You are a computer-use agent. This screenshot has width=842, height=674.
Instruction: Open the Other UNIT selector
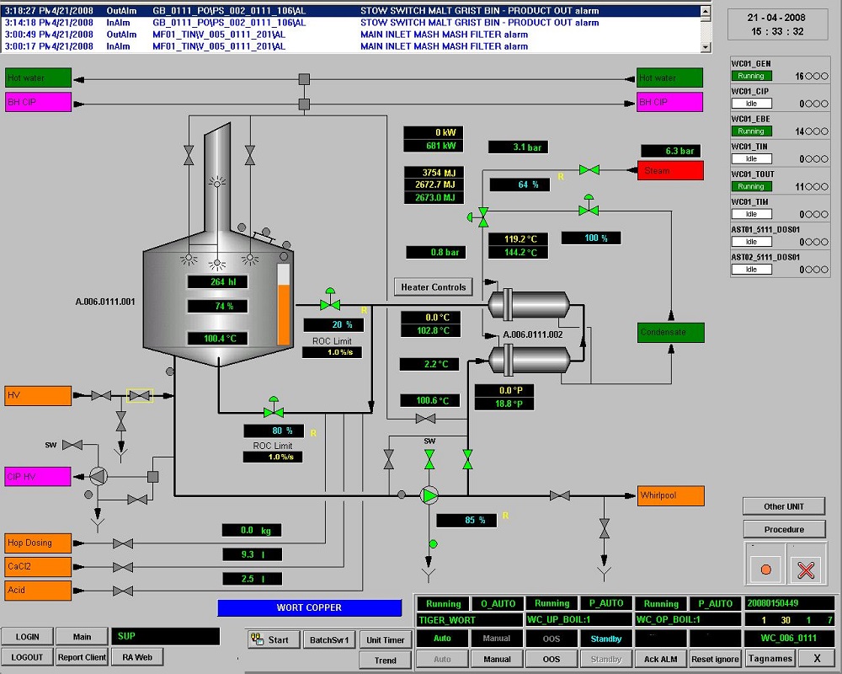click(x=783, y=506)
